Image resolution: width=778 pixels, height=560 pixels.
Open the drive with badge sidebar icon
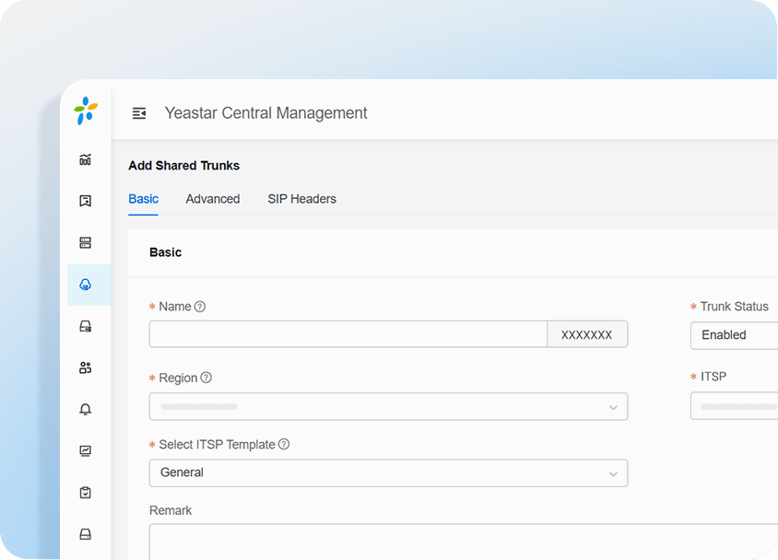point(86,326)
